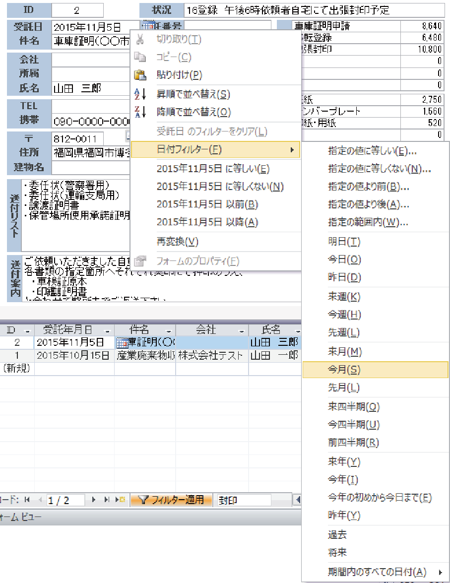Choose 先週 in the date filter list
The width and height of the screenshot is (450, 583).
[x=344, y=332]
